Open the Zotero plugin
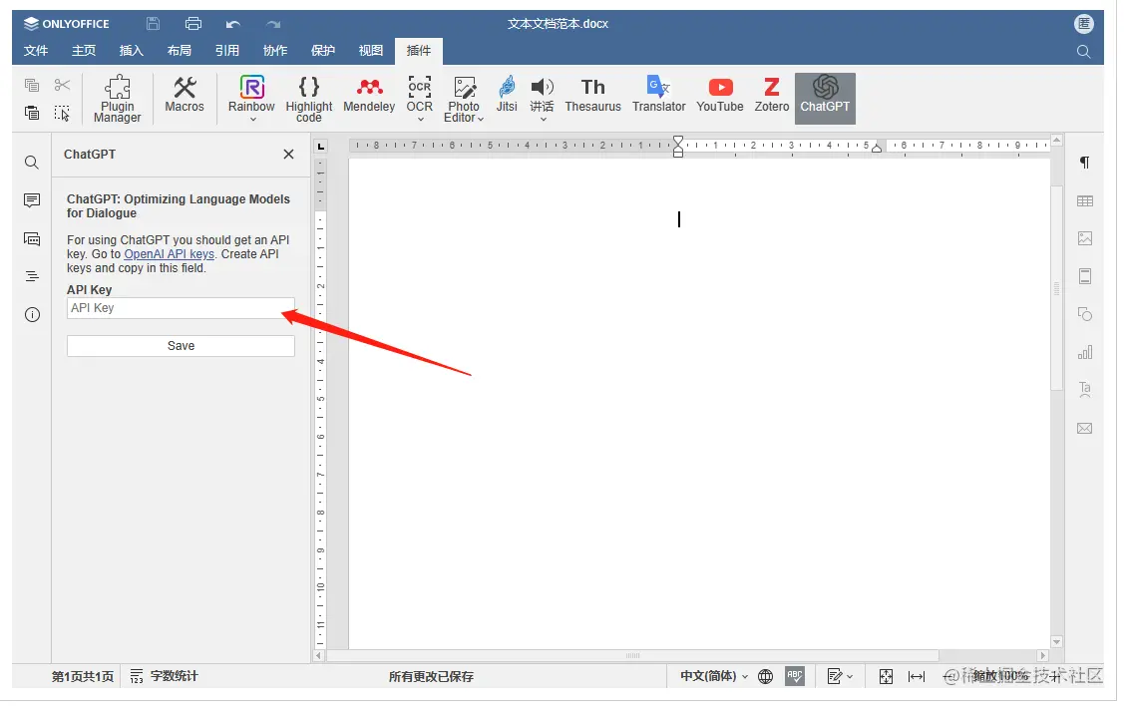This screenshot has width=1124, height=706. [x=771, y=96]
